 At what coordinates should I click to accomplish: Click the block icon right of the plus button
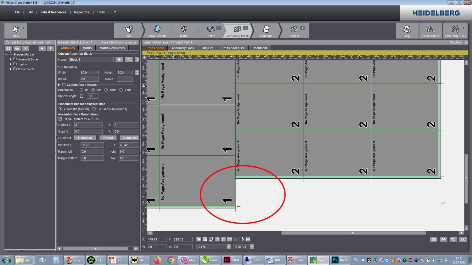(129, 59)
